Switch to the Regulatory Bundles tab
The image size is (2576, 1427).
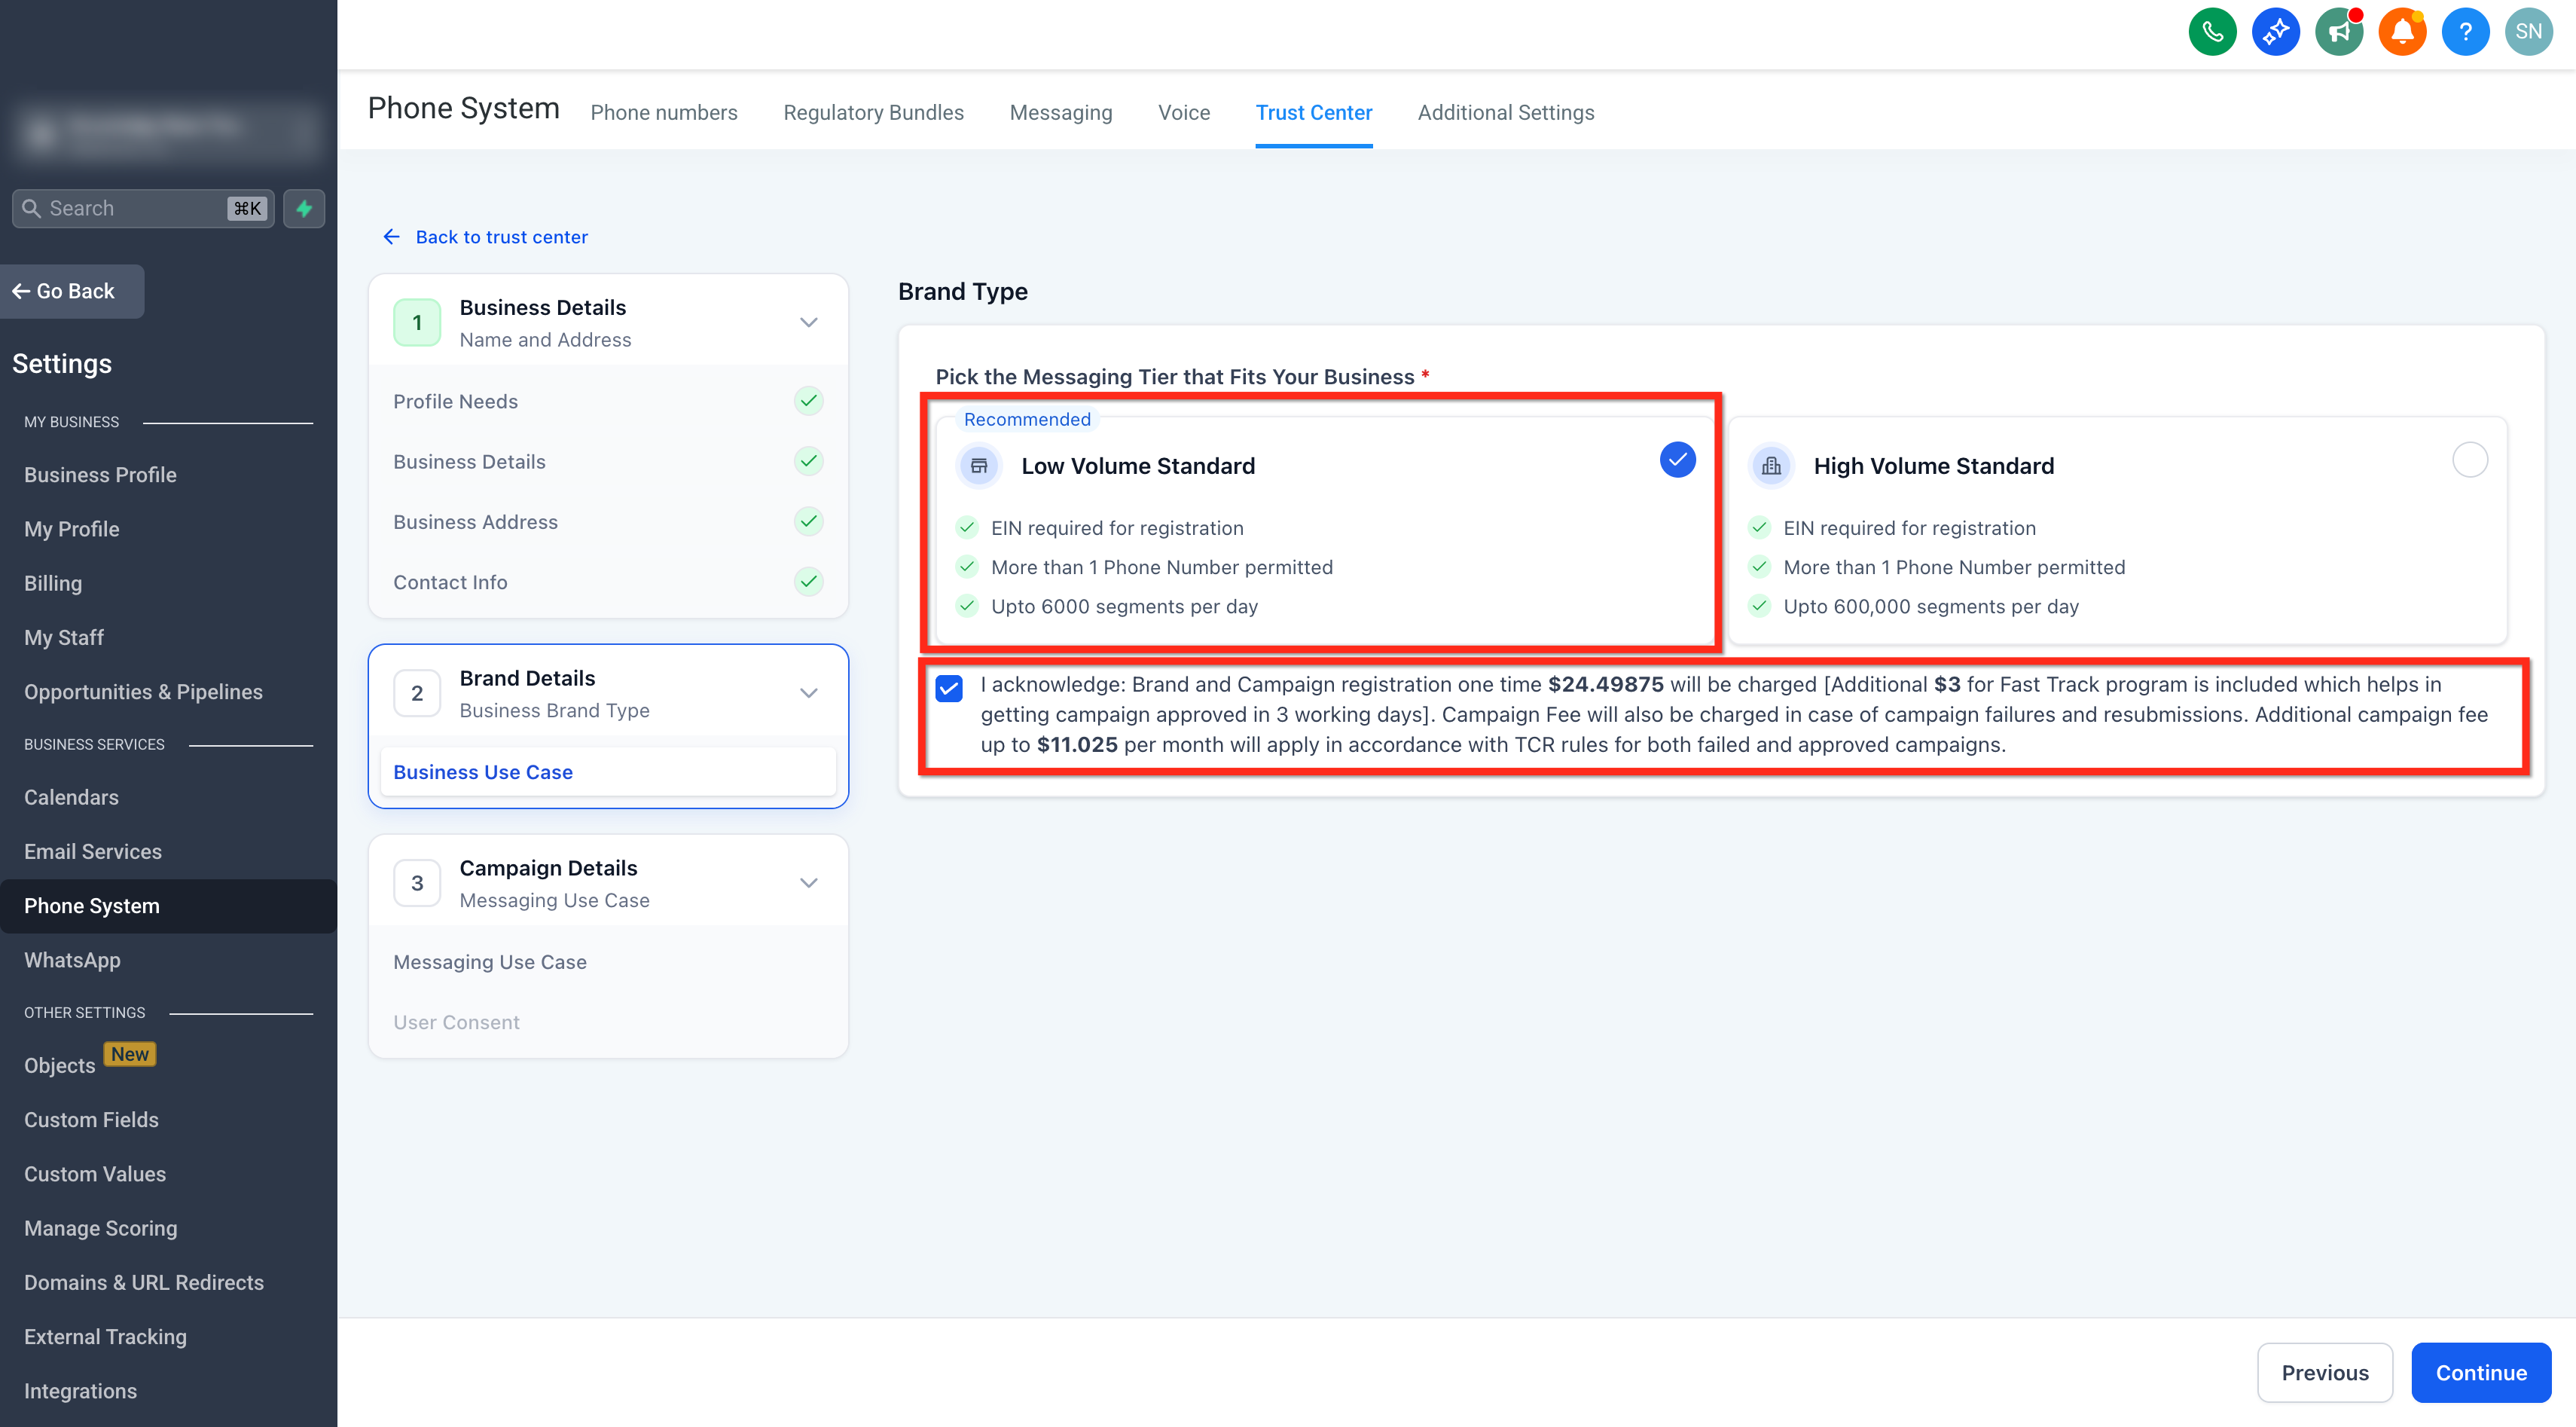coord(873,113)
